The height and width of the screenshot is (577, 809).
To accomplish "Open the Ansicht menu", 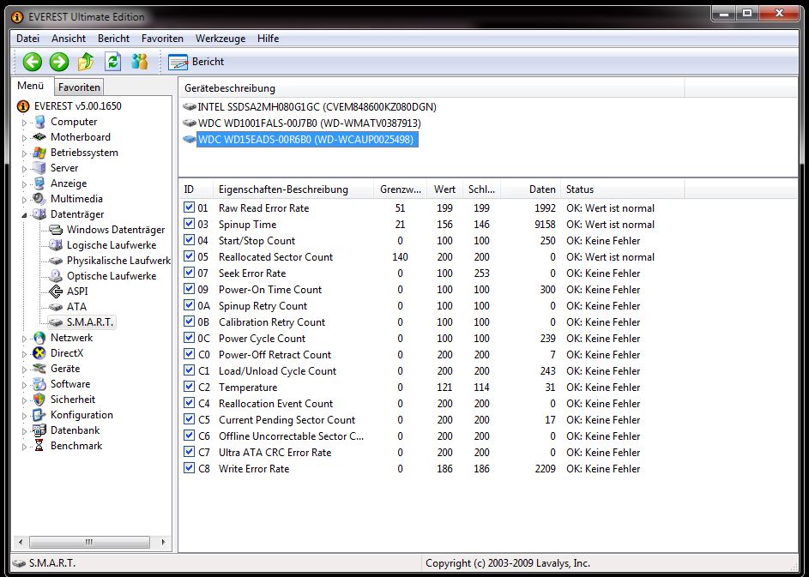I will tap(69, 39).
